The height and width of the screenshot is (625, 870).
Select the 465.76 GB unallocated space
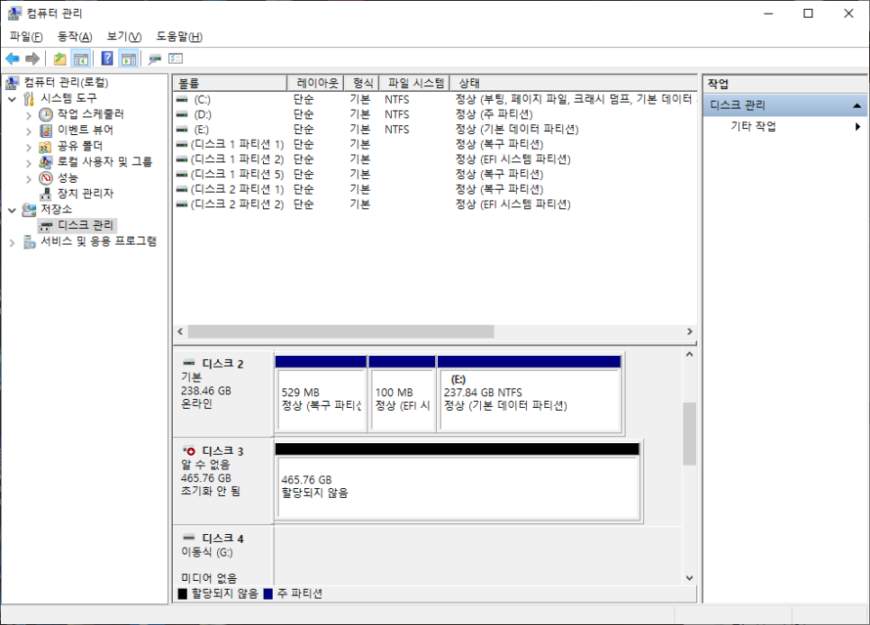(458, 482)
